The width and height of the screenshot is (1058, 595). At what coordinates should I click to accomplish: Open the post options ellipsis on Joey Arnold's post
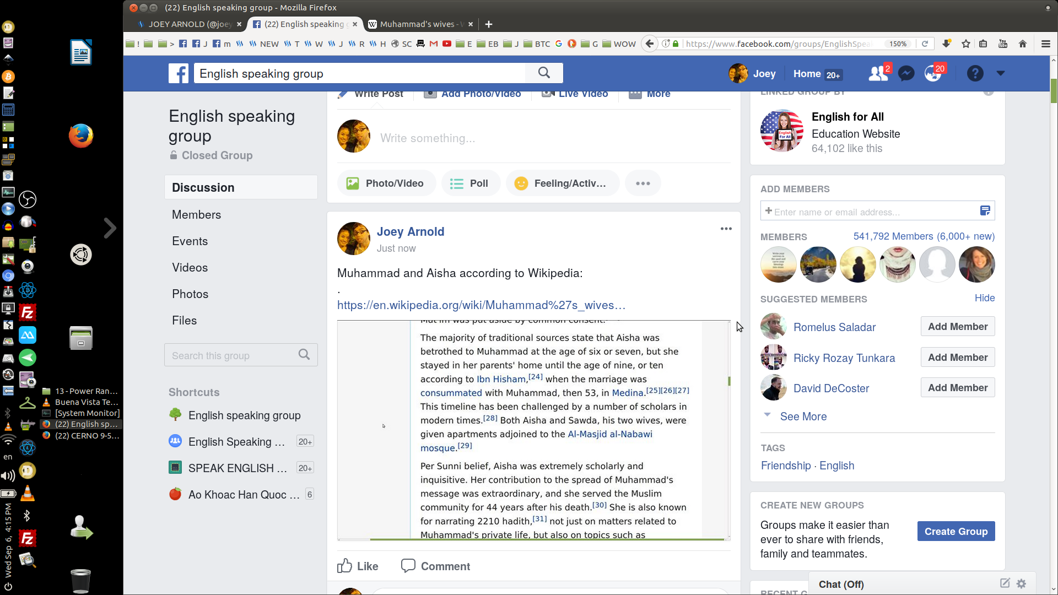(726, 229)
